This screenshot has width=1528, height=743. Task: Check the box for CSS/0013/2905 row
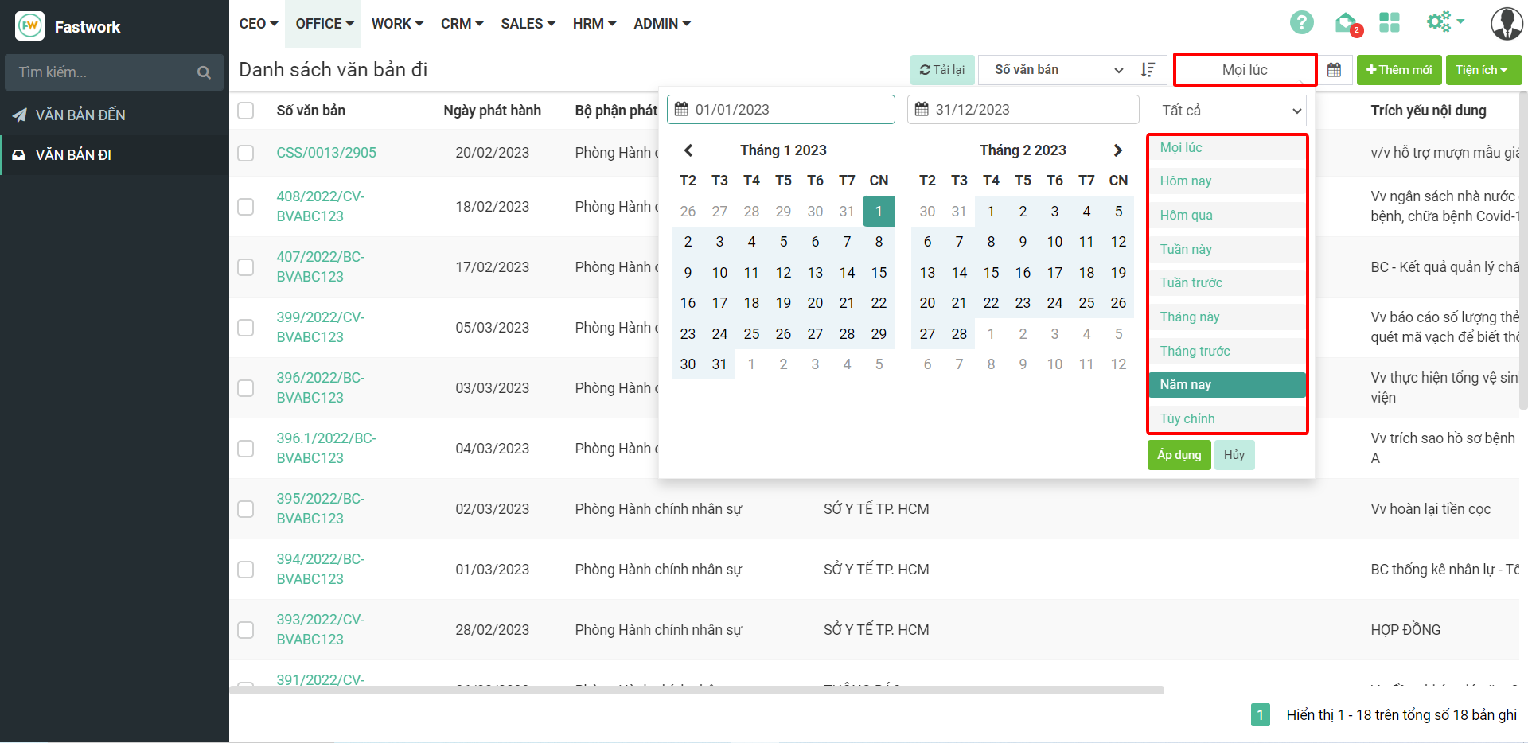(x=246, y=153)
